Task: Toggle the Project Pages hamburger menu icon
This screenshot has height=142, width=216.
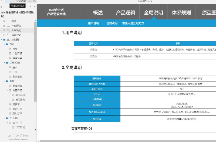Action: coord(8,1)
